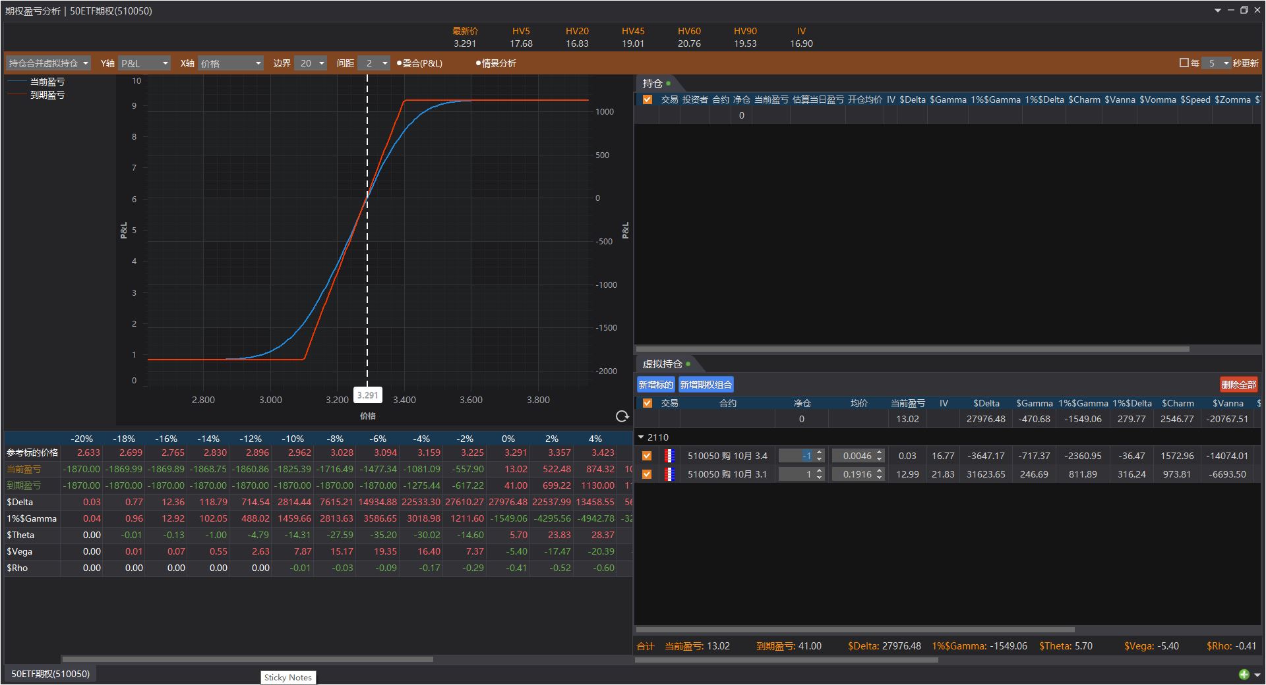Click the flag icon for 510050 购 10月 3.4
The image size is (1266, 685).
pos(669,456)
